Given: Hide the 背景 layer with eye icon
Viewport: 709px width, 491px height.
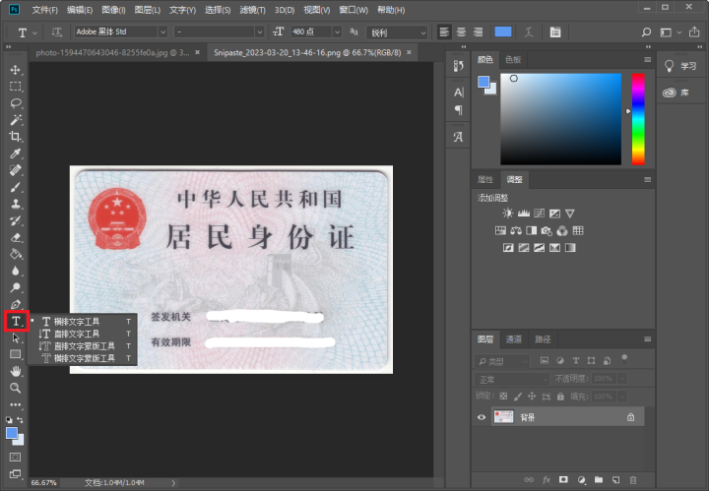Looking at the screenshot, I should pyautogui.click(x=483, y=417).
